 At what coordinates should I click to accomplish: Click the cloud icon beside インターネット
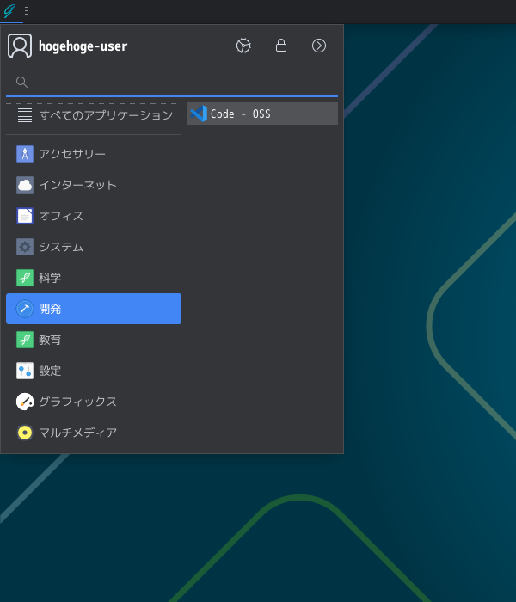[x=25, y=185]
